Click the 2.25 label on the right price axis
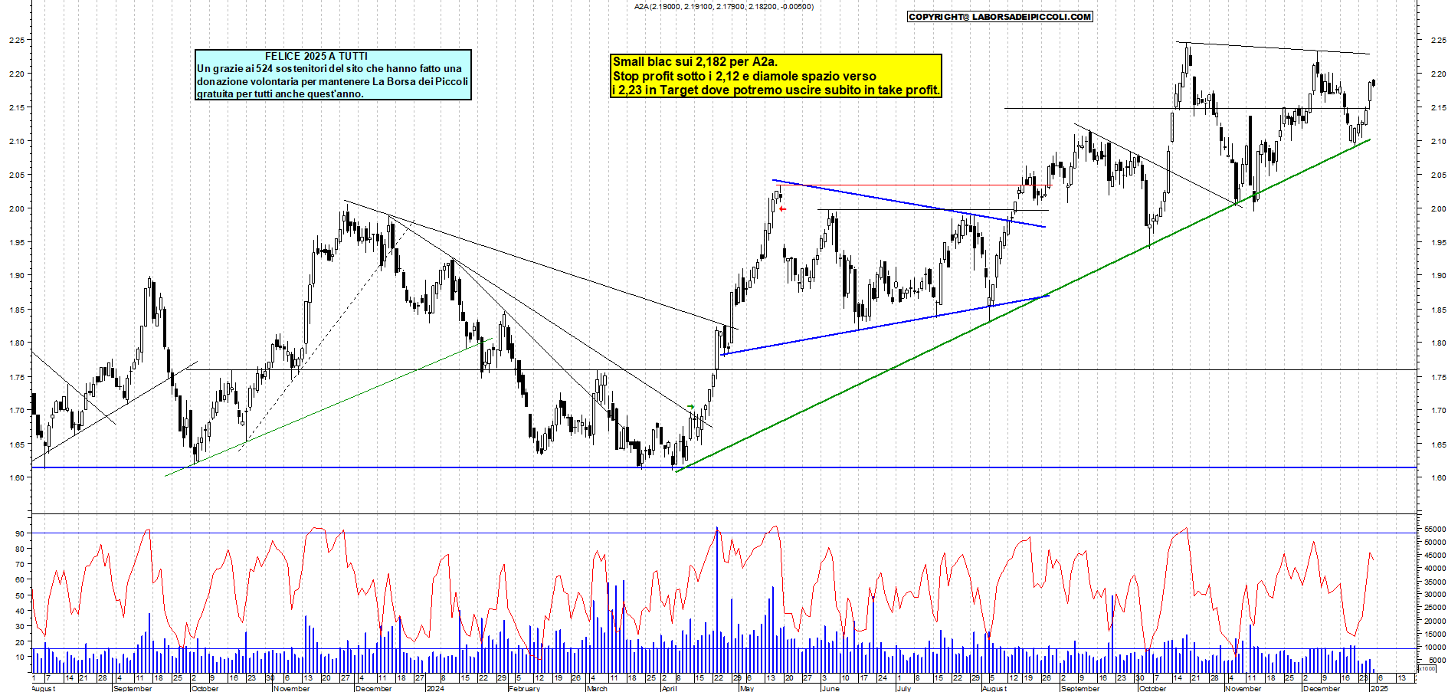This screenshot has height=692, width=1448. coord(1438,41)
